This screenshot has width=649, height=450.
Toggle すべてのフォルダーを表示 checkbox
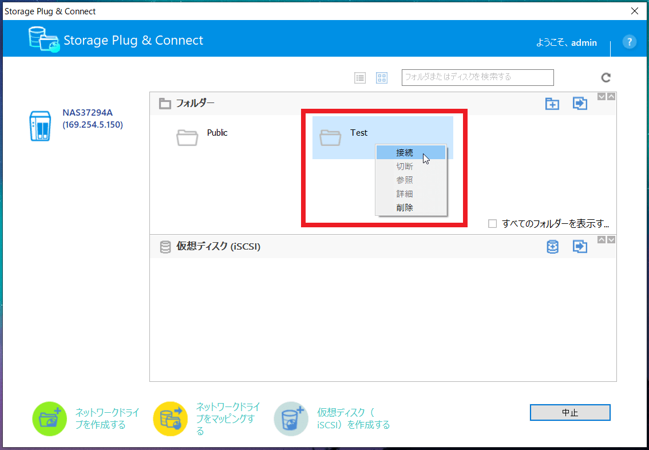point(492,224)
